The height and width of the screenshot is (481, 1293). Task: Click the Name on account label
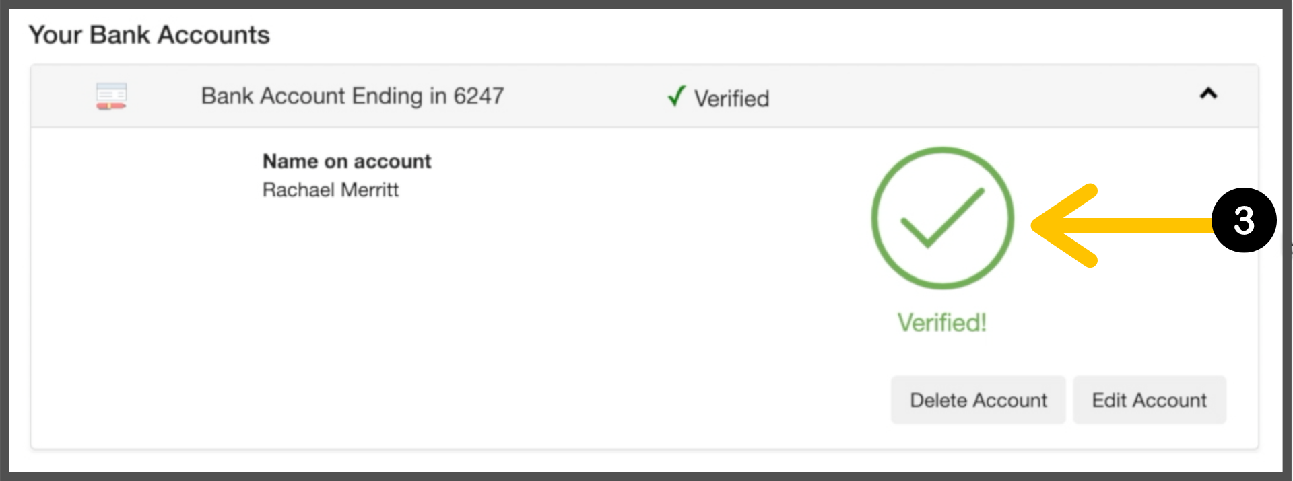click(347, 161)
